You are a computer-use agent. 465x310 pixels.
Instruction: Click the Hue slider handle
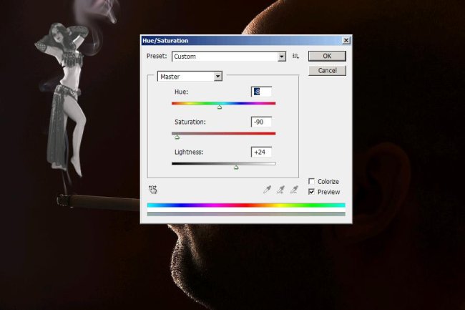click(220, 107)
